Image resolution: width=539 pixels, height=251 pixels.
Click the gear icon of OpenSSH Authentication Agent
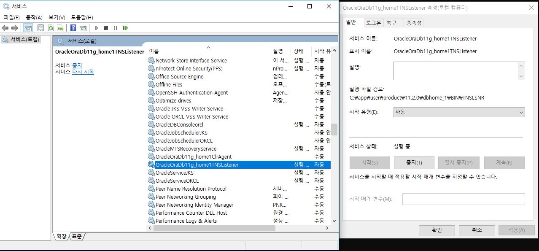tap(151, 92)
